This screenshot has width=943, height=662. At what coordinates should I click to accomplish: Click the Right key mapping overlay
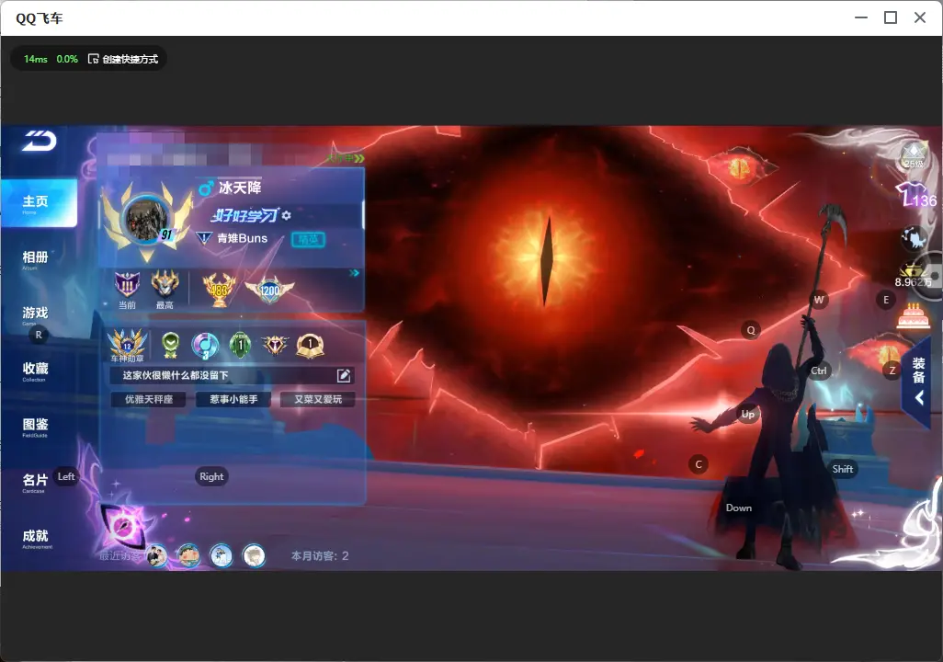(x=211, y=476)
